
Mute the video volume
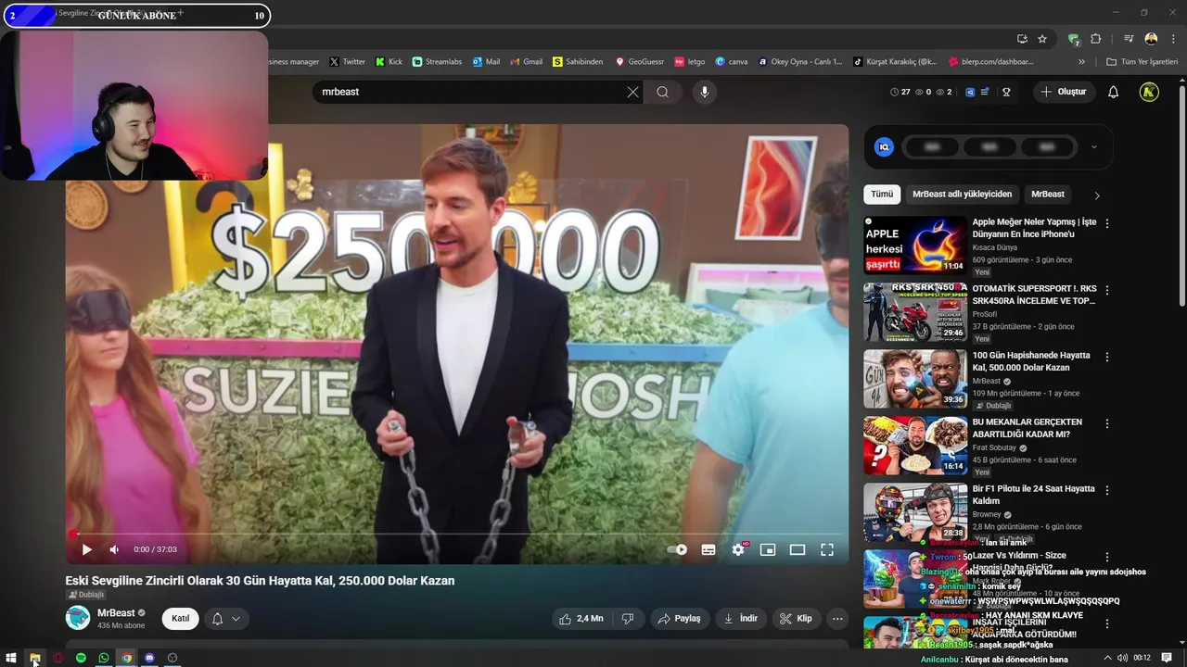[114, 549]
